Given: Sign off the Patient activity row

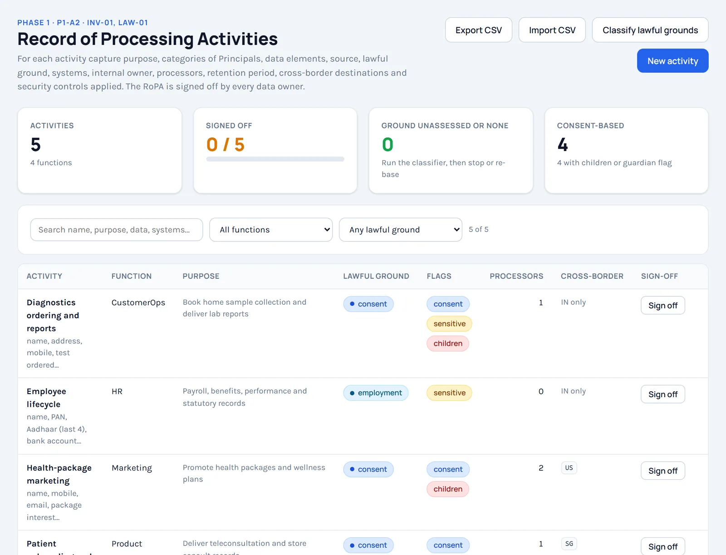Looking at the screenshot, I should click(663, 546).
